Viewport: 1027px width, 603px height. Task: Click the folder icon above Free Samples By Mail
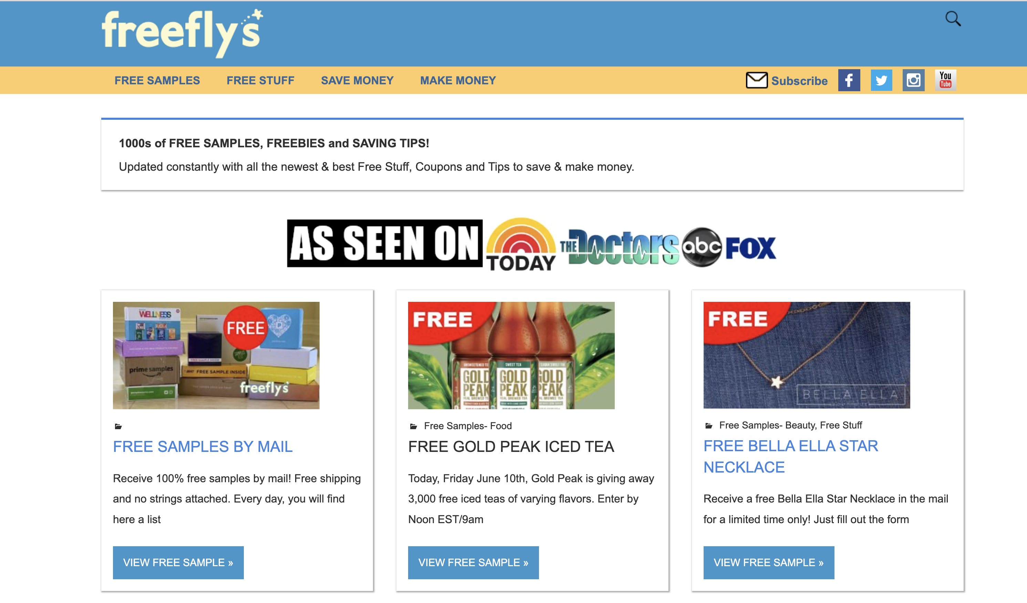click(118, 426)
